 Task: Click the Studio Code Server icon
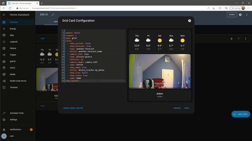(4, 81)
